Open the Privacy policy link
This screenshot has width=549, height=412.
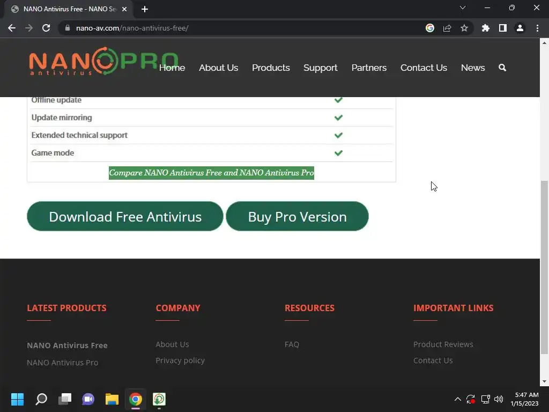click(x=180, y=360)
